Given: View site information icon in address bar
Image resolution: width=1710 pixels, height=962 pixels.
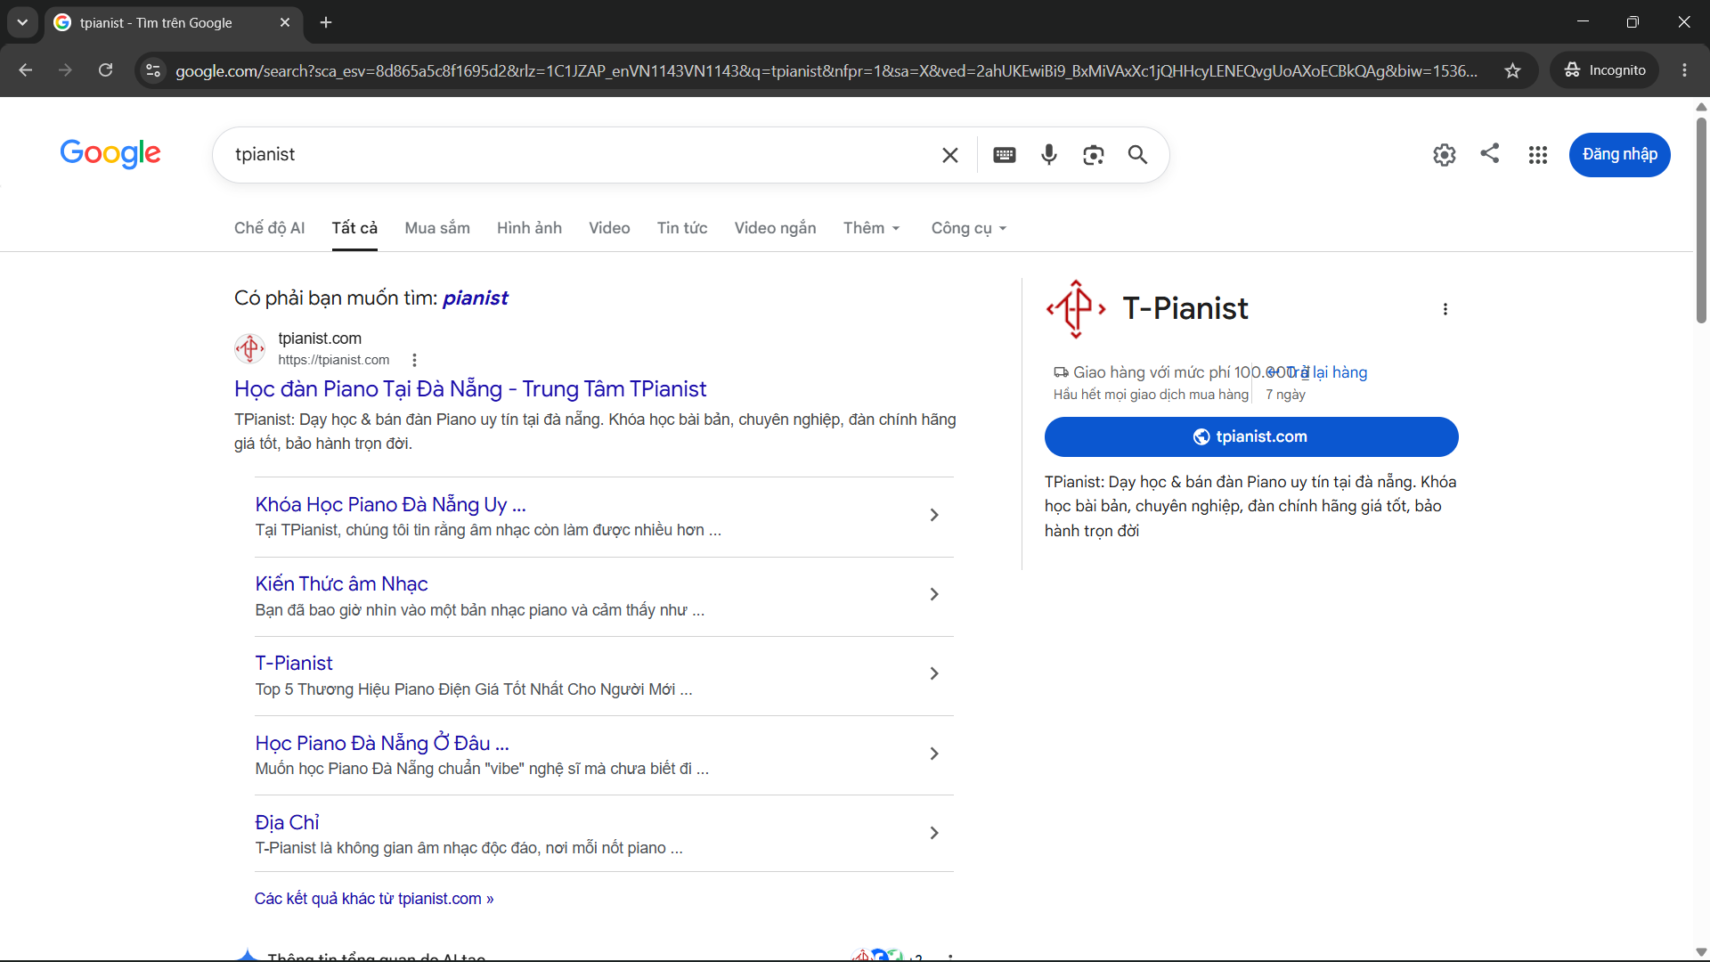Looking at the screenshot, I should pyautogui.click(x=153, y=70).
